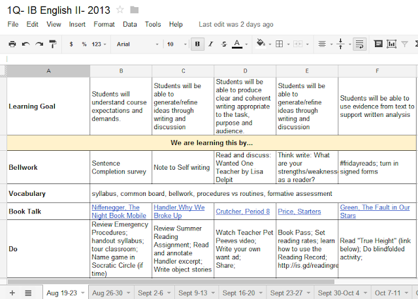Toggle italic formatting
This screenshot has width=418, height=299.
[210, 44]
